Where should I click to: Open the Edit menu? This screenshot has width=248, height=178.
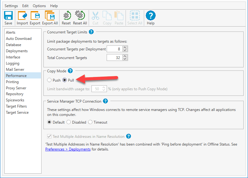[25, 6]
